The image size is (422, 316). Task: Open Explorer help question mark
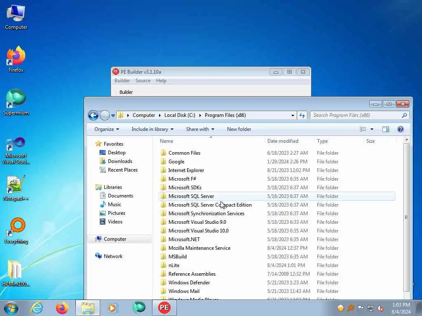tap(401, 129)
